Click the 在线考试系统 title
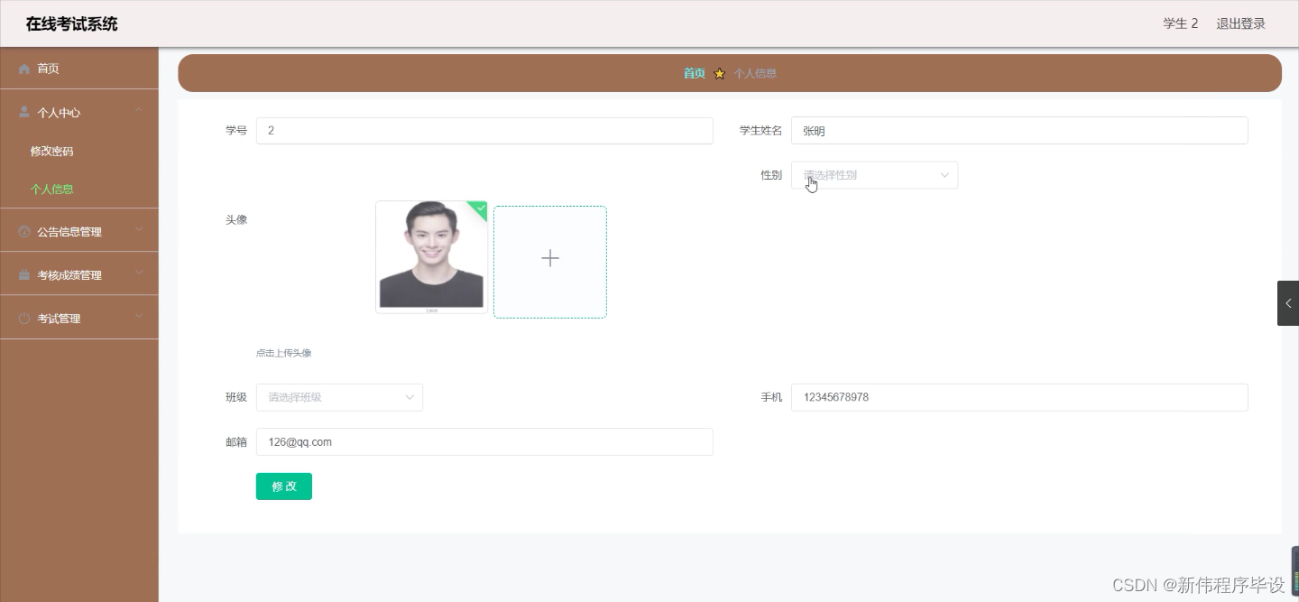This screenshot has height=602, width=1299. 72,24
